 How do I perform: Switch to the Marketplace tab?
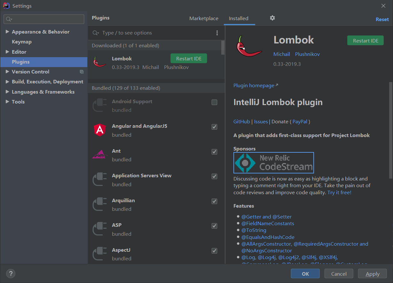[x=204, y=19]
